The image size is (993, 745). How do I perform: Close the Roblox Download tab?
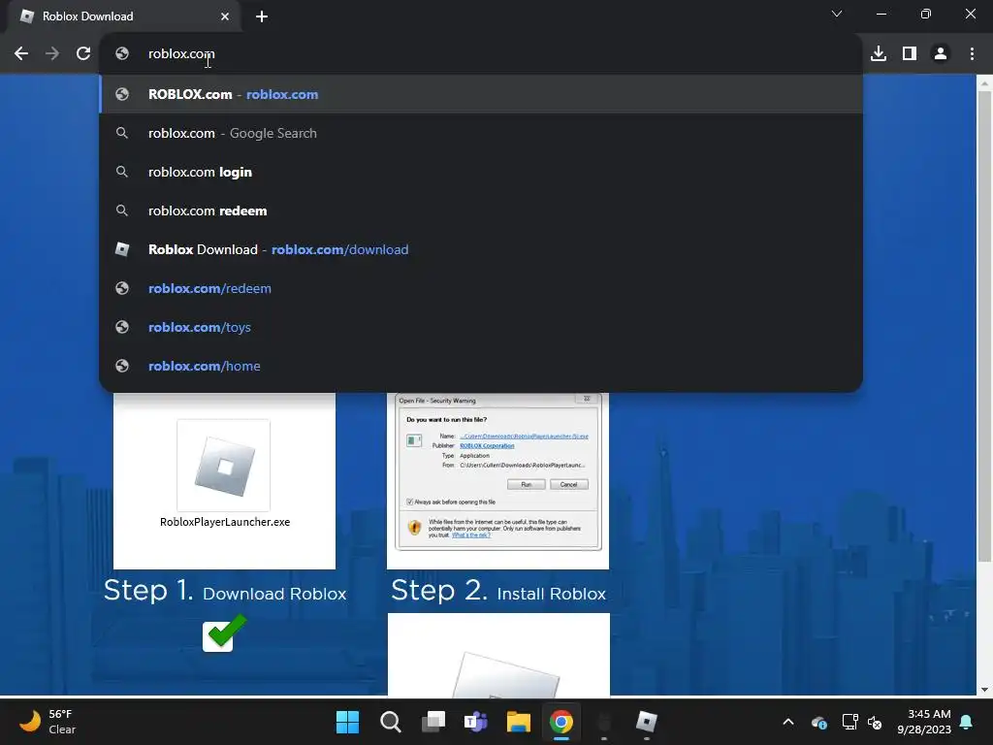click(225, 16)
